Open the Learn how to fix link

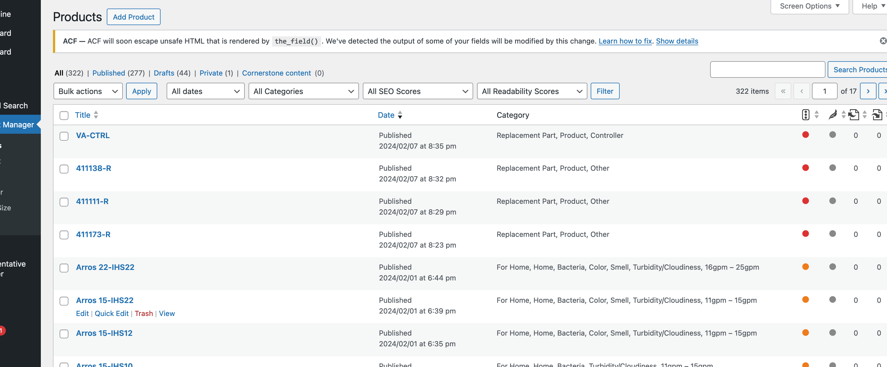click(x=625, y=41)
